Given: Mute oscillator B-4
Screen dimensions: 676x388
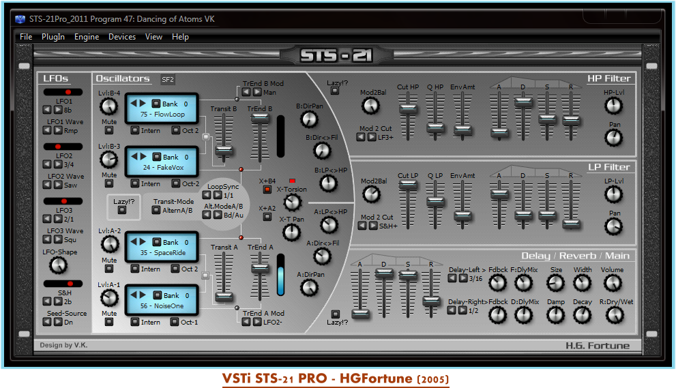Looking at the screenshot, I should click(109, 131).
